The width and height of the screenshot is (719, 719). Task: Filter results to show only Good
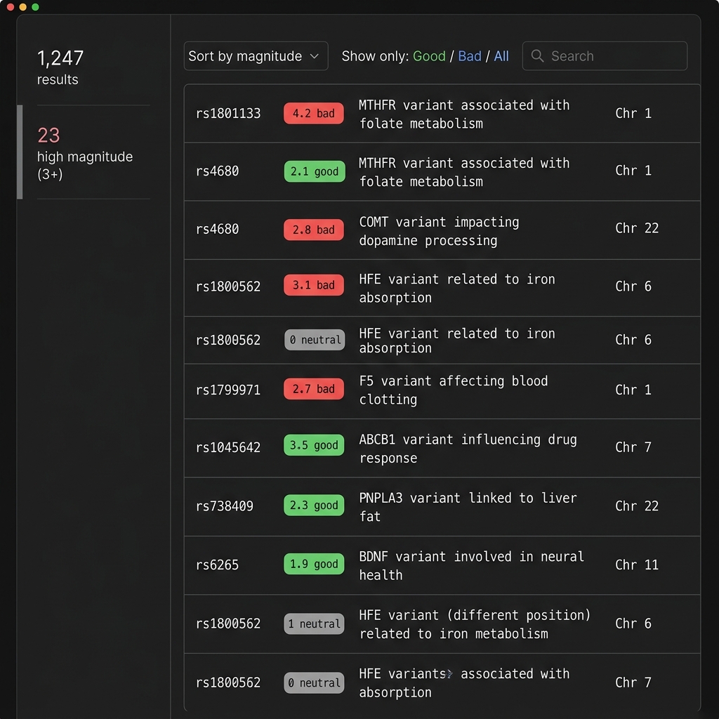point(429,56)
